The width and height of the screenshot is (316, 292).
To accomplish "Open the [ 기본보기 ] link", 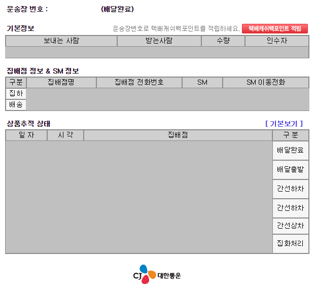I will [284, 124].
